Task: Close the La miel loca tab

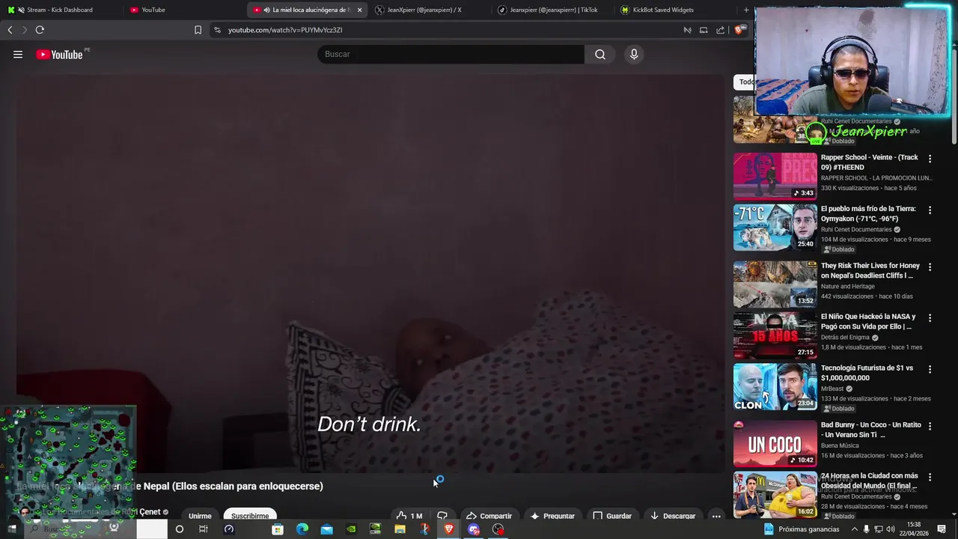Action: coord(359,10)
